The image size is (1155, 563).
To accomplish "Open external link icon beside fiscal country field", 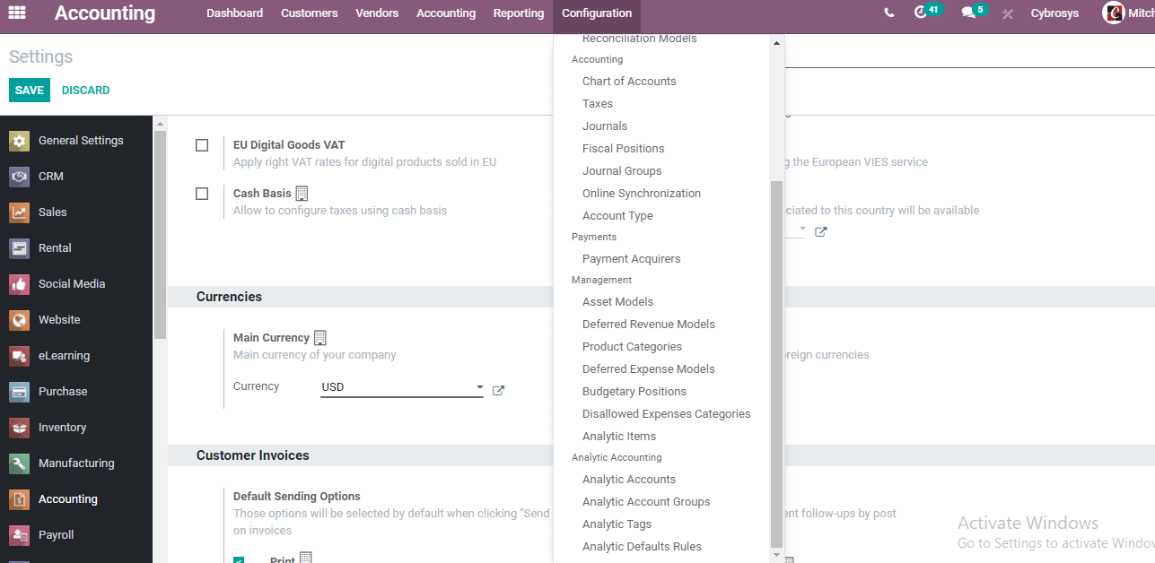I will 820,231.
